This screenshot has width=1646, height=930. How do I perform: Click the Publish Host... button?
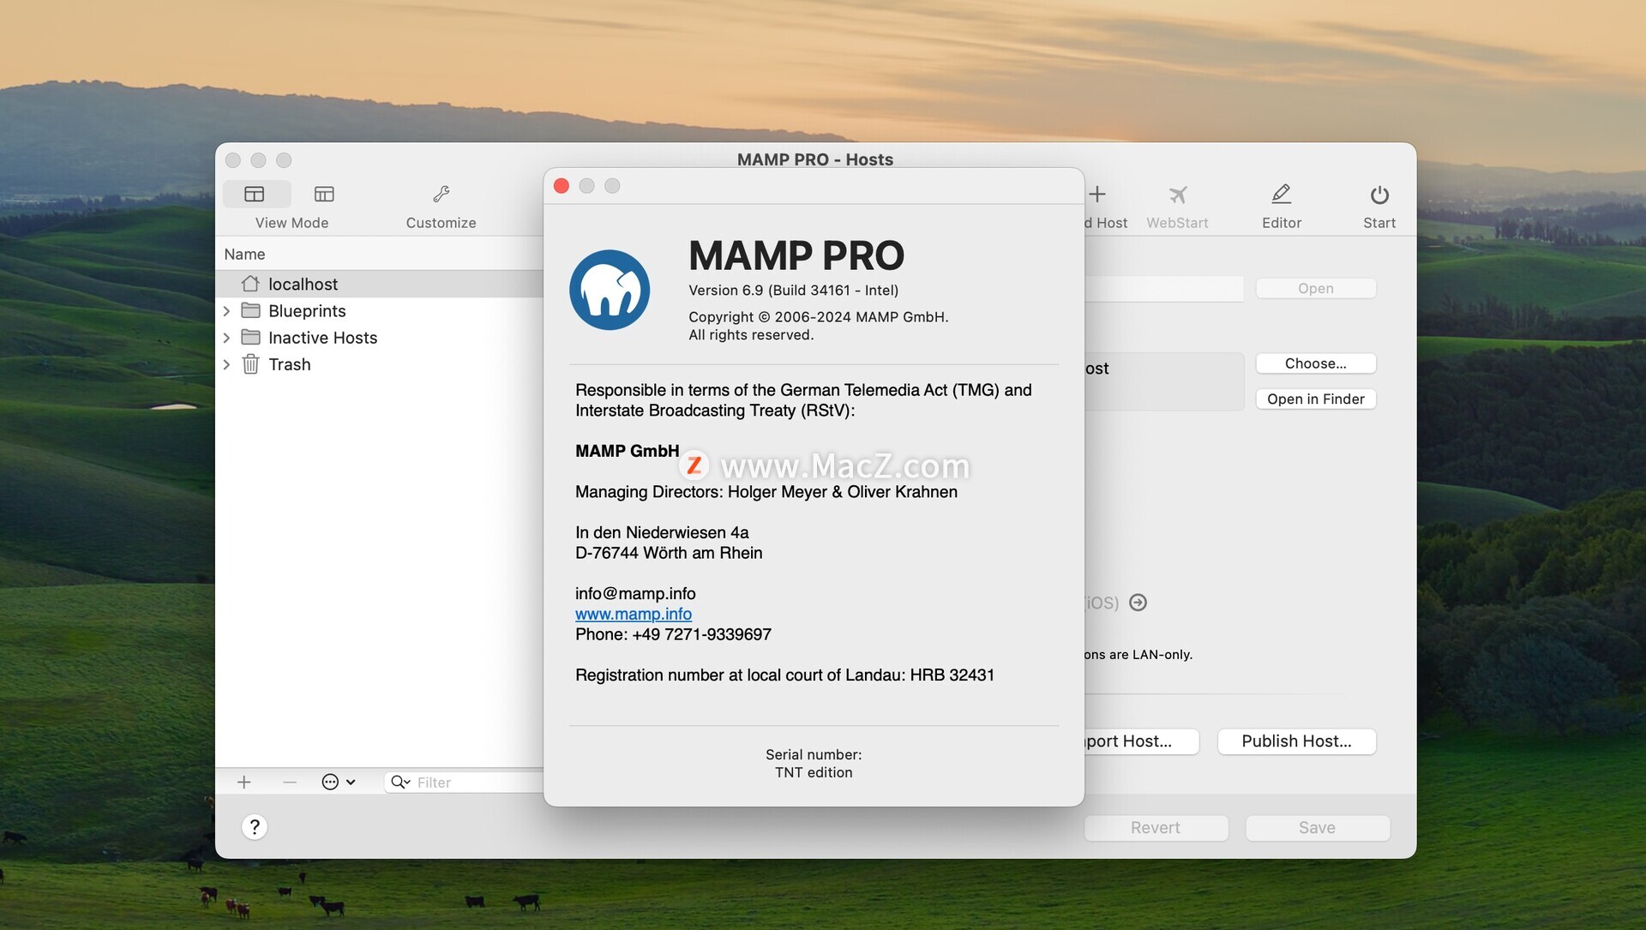pos(1297,741)
